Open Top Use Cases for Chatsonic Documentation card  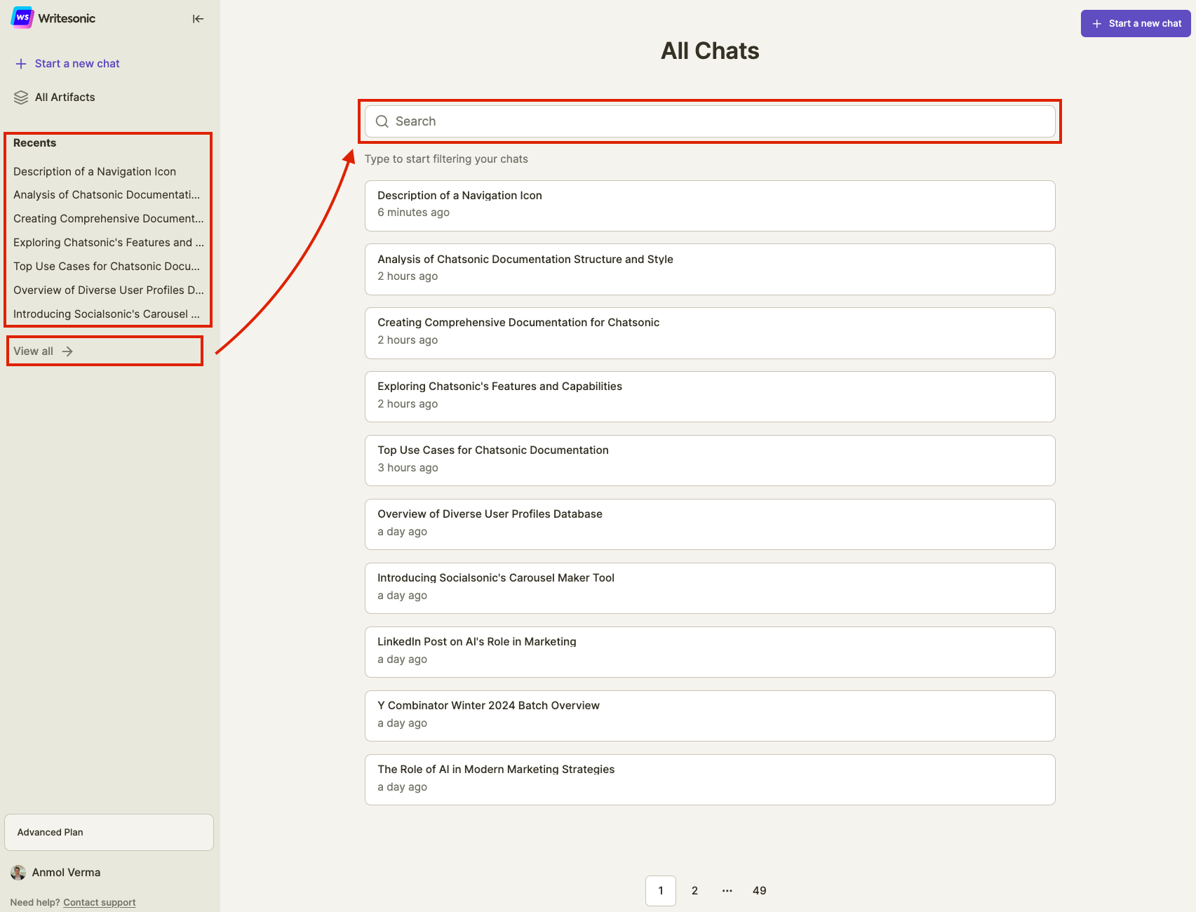pyautogui.click(x=710, y=461)
